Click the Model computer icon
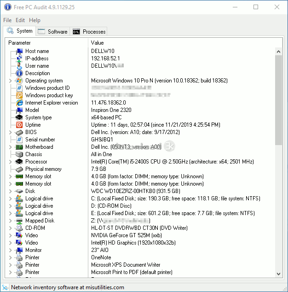This screenshot has height=292, width=288. tap(19, 110)
